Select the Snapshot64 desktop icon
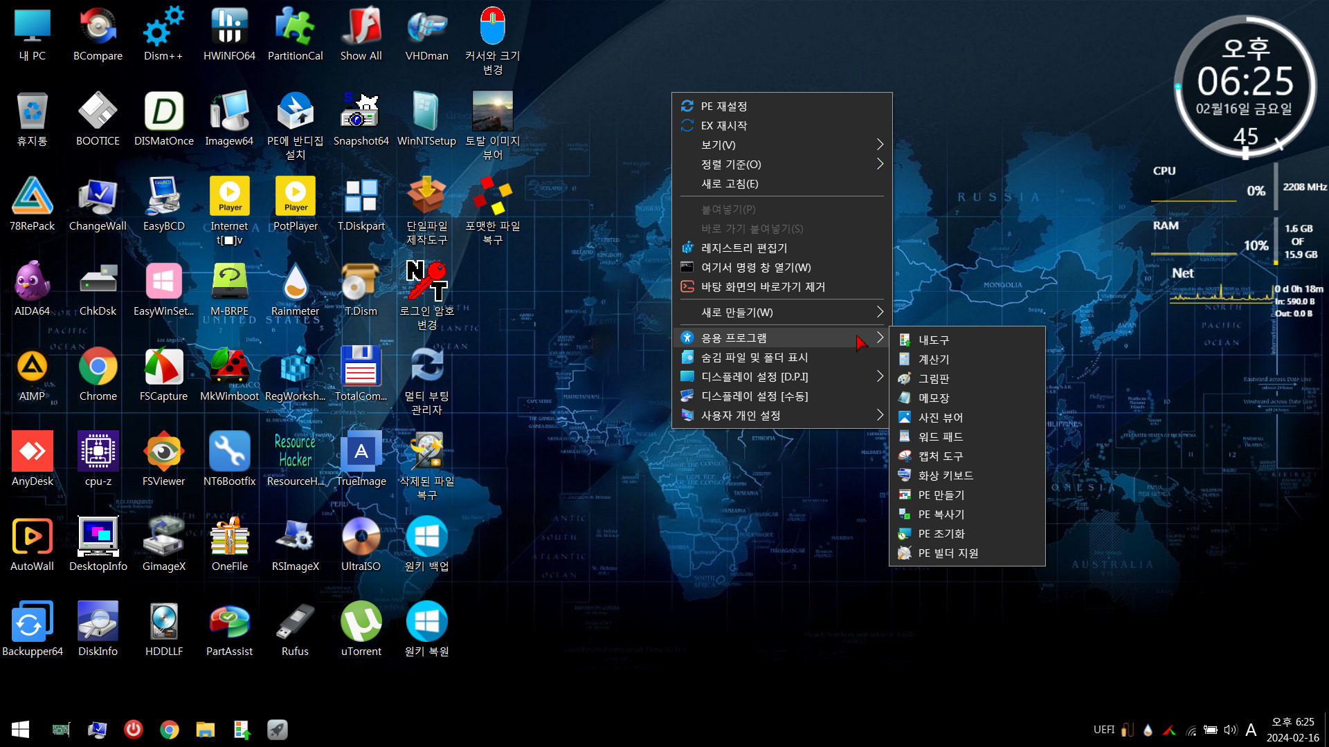 click(x=361, y=120)
